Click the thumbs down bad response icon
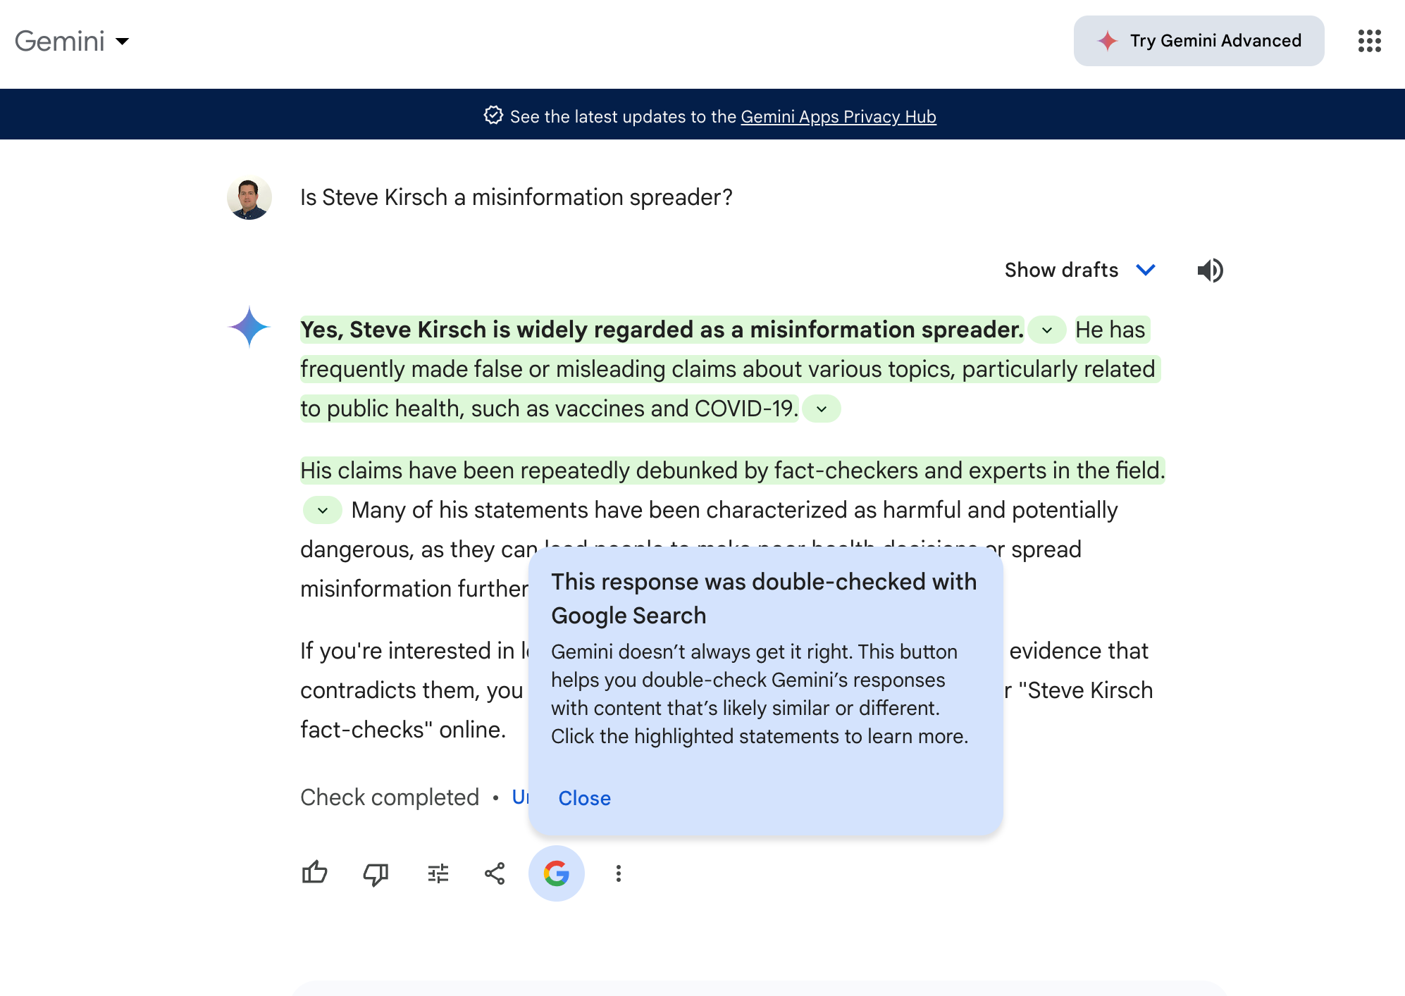The height and width of the screenshot is (996, 1405). coord(376,874)
